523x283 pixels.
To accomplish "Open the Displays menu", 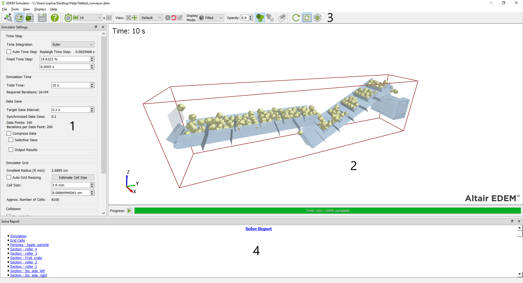I will 40,9.
